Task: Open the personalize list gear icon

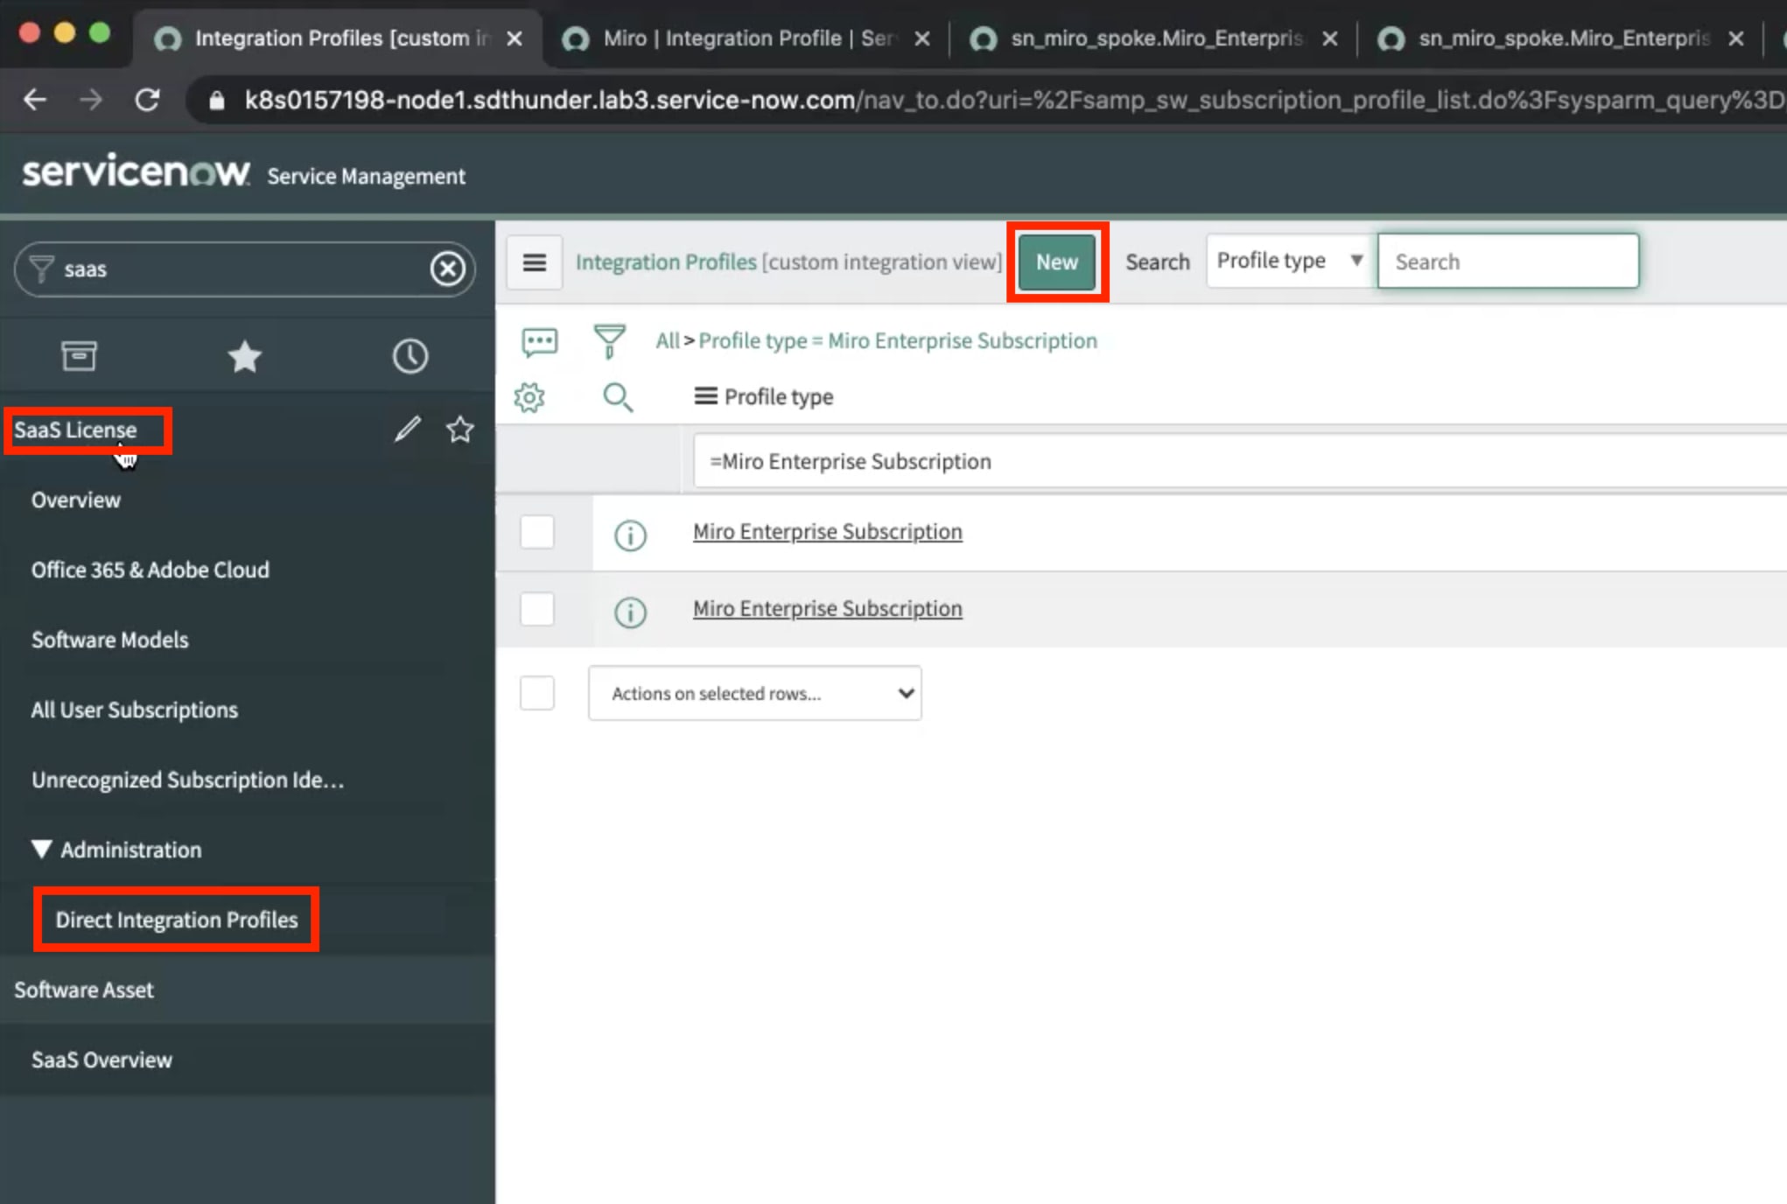Action: [x=529, y=397]
